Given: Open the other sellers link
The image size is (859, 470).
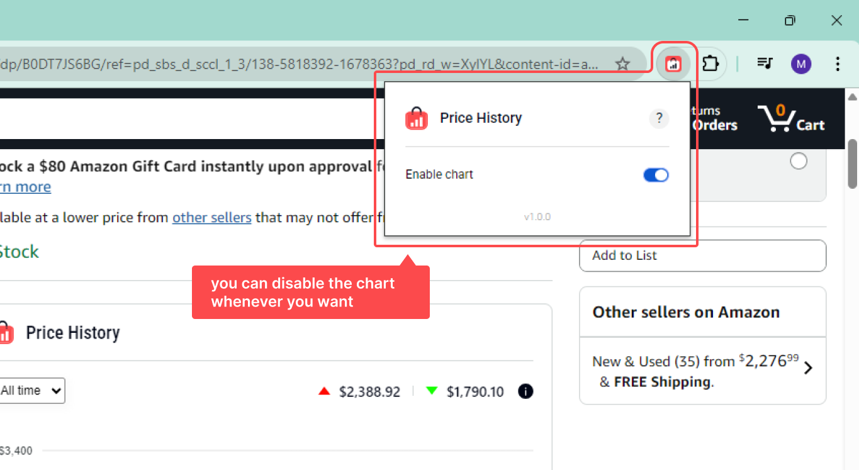Looking at the screenshot, I should 211,217.
